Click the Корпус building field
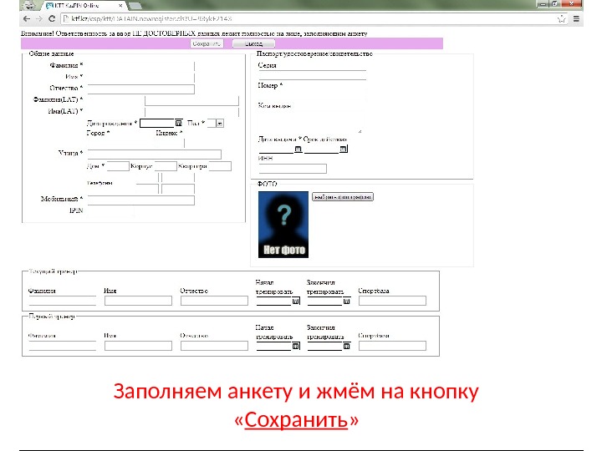Screen dimensions: 602x451 pos(166,166)
